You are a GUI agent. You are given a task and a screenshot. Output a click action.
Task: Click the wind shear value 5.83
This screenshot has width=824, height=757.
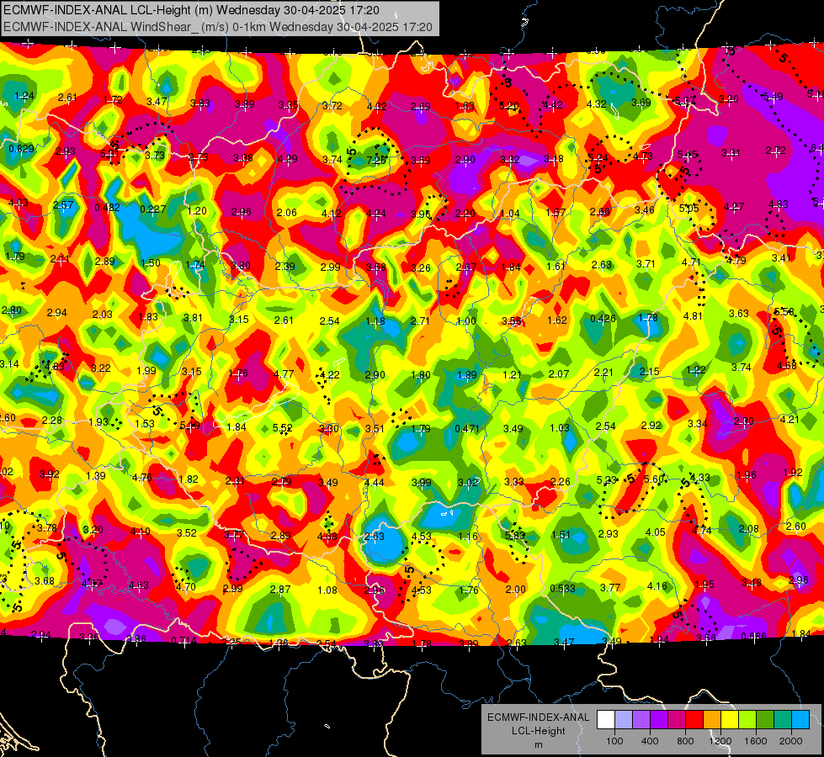point(514,535)
